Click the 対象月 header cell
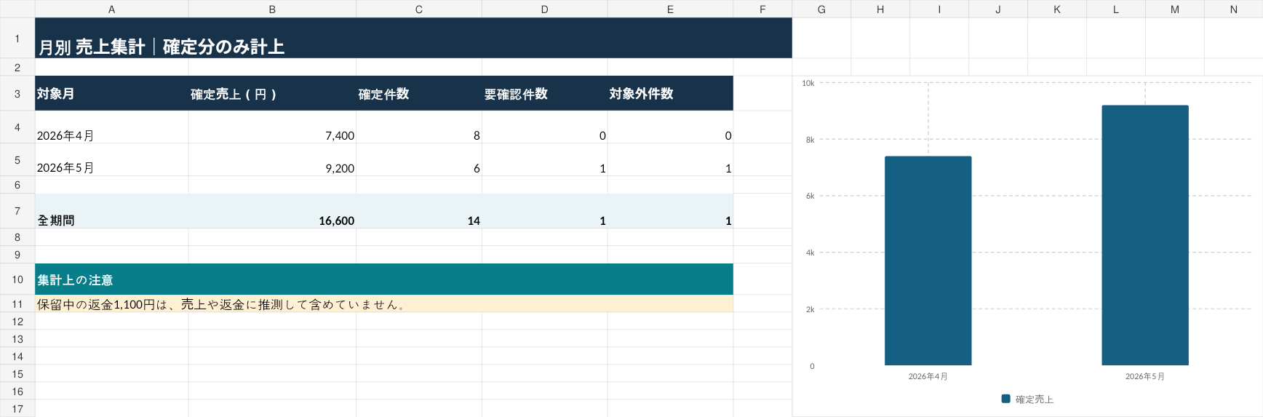 111,93
